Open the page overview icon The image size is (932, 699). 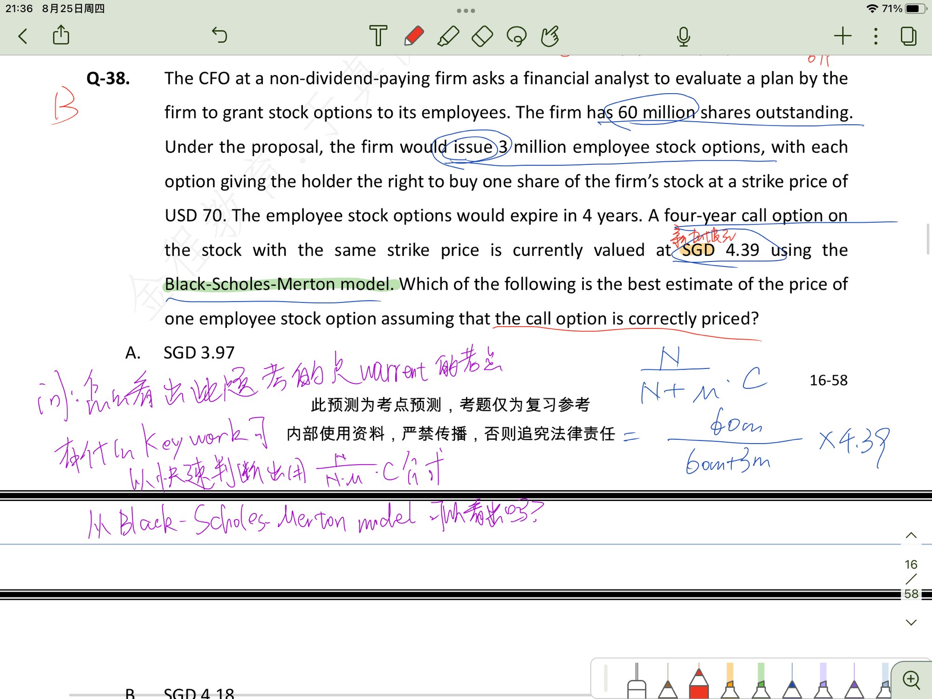(x=909, y=36)
